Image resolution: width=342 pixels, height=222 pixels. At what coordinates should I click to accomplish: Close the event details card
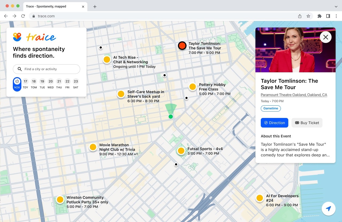[x=326, y=37]
